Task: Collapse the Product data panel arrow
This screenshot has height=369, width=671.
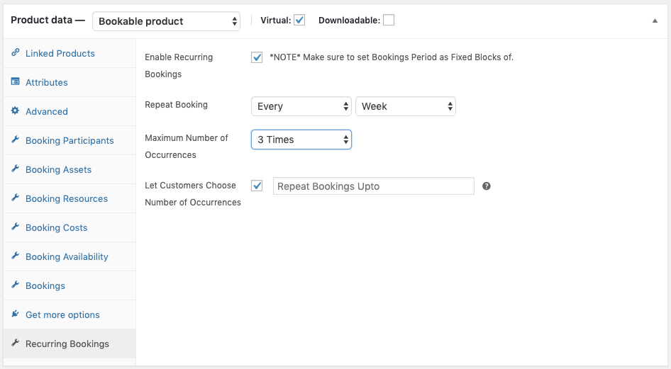Action: [x=655, y=21]
